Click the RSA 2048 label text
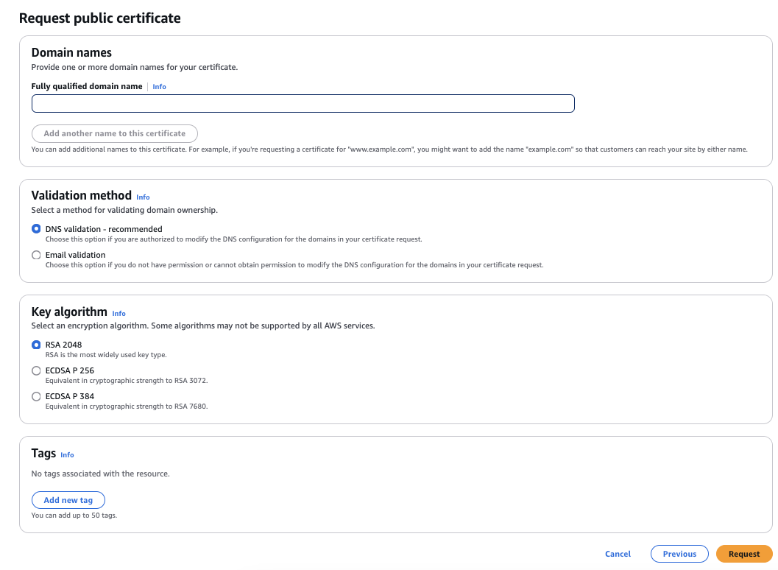Screen dimensions: 778x570 click(63, 345)
